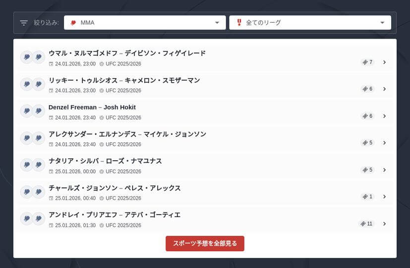Viewport: 410px width, 268px height.
Task: Click the filter icon beside 絞り込み
Action: click(24, 23)
